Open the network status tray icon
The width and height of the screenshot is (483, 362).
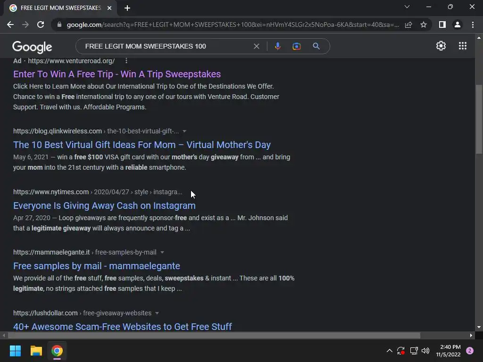414,351
